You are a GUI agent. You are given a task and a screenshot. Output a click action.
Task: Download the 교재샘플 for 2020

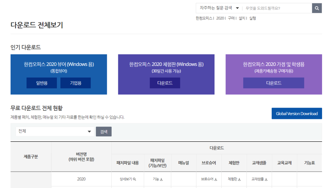pos(259,179)
